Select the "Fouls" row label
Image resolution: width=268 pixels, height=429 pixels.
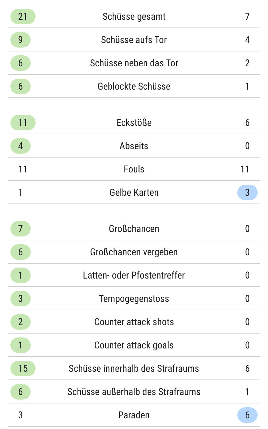(134, 169)
